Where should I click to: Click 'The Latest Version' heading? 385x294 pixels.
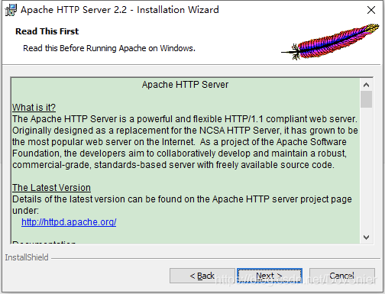click(51, 188)
